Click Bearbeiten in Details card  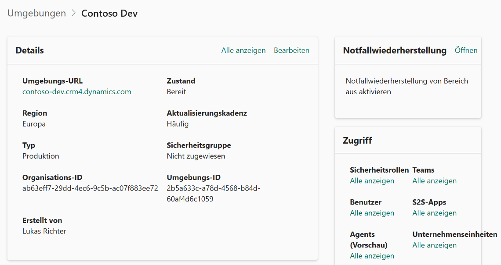291,50
